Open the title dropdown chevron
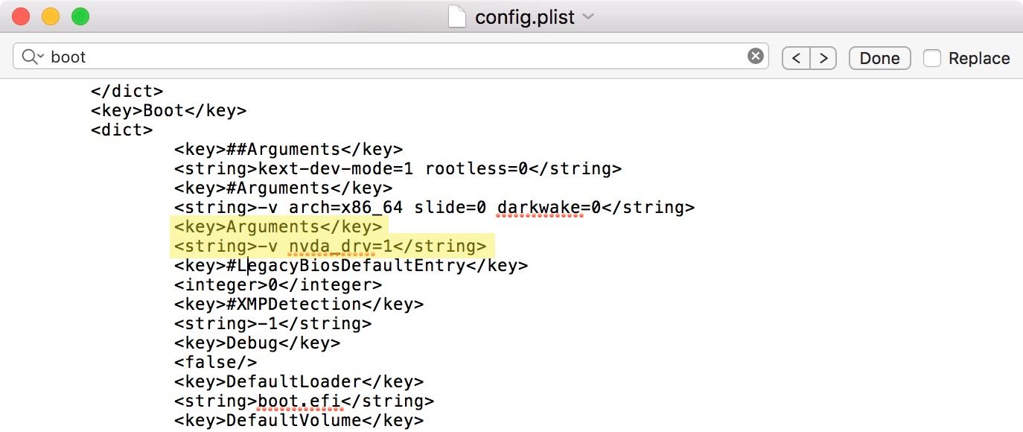Screen dimensions: 1023x432 tap(588, 17)
